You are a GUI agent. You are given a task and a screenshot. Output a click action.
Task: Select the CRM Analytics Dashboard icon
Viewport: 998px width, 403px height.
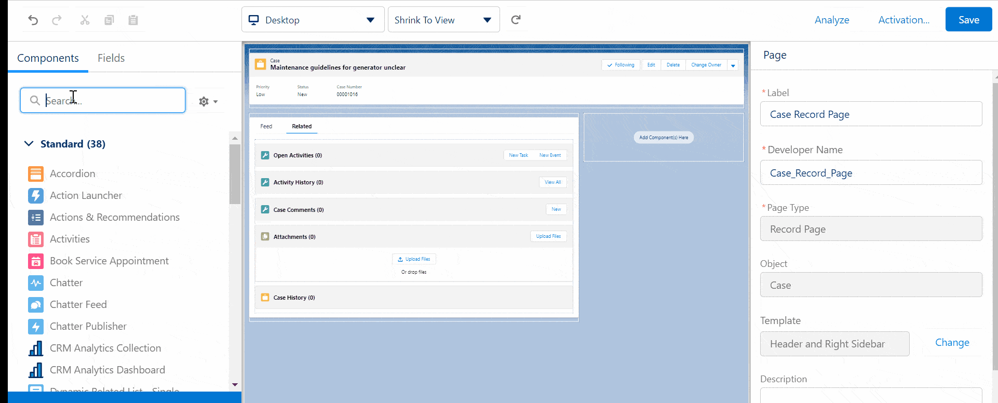(x=36, y=370)
